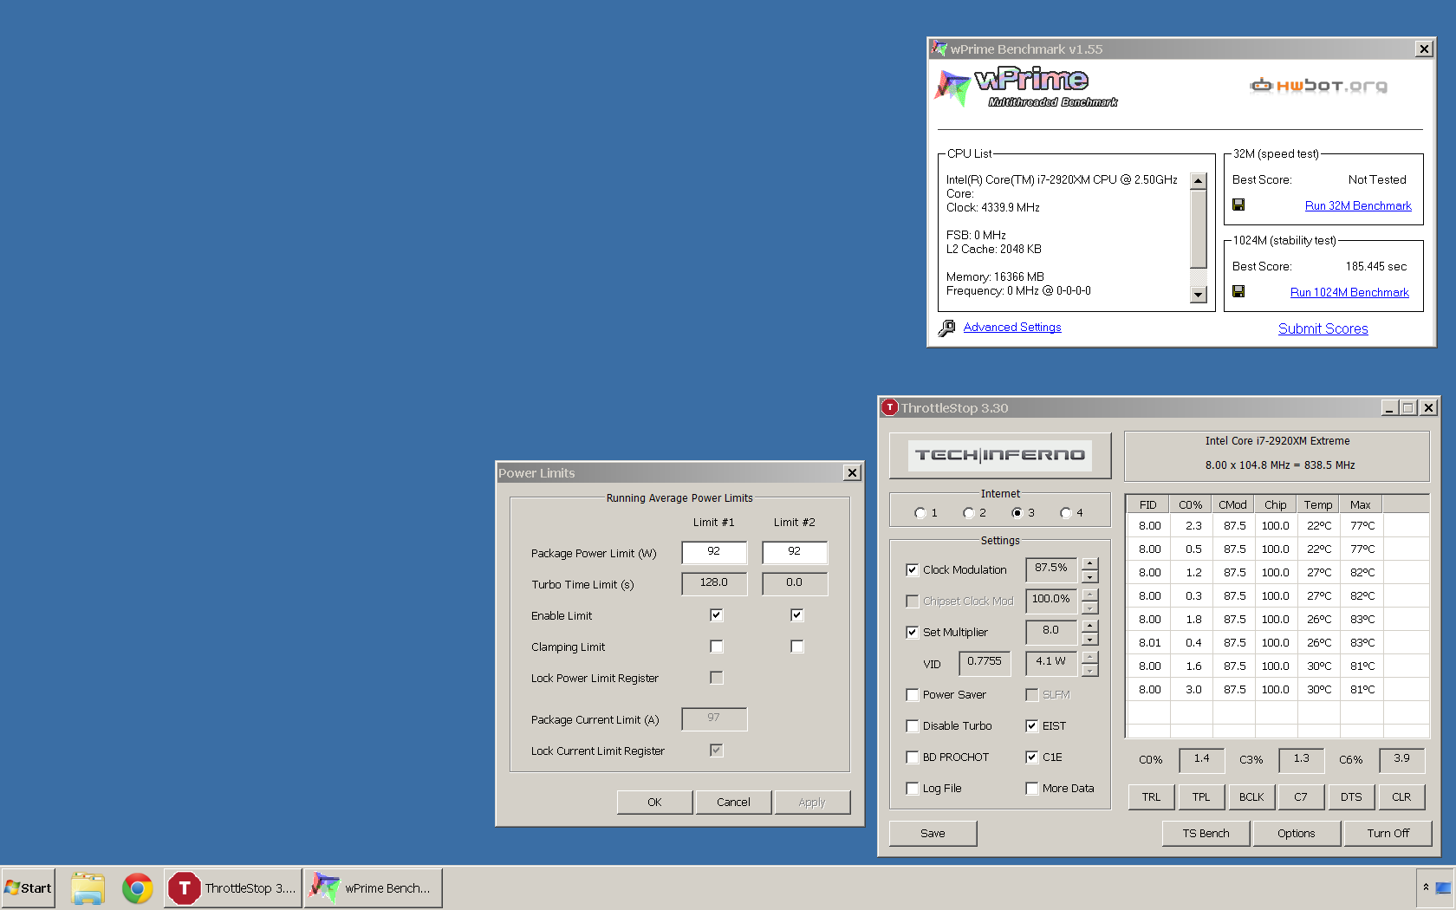Click the TS Bench button

1206,834
